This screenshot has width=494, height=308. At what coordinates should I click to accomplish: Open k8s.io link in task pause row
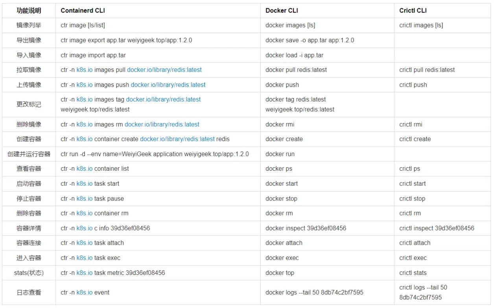[x=85, y=199]
